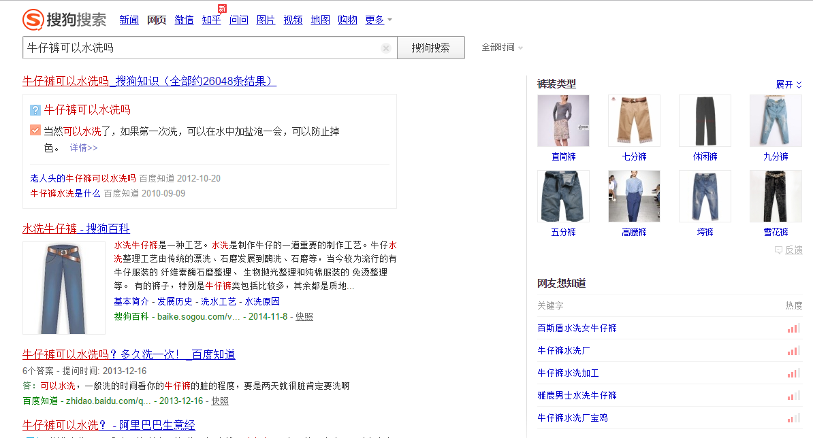This screenshot has height=438, width=813.
Task: Click the 搜狗搜索 search button
Action: point(431,48)
